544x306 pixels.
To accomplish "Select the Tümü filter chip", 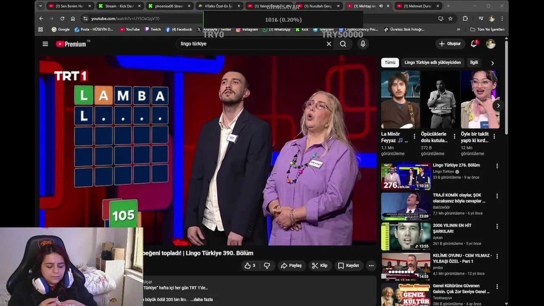I will pyautogui.click(x=390, y=62).
